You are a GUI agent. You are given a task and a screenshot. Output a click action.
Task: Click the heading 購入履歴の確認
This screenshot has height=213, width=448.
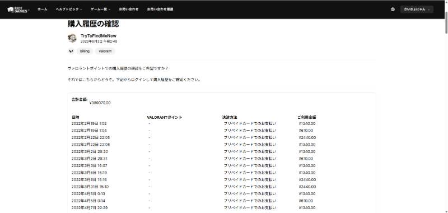coord(93,24)
